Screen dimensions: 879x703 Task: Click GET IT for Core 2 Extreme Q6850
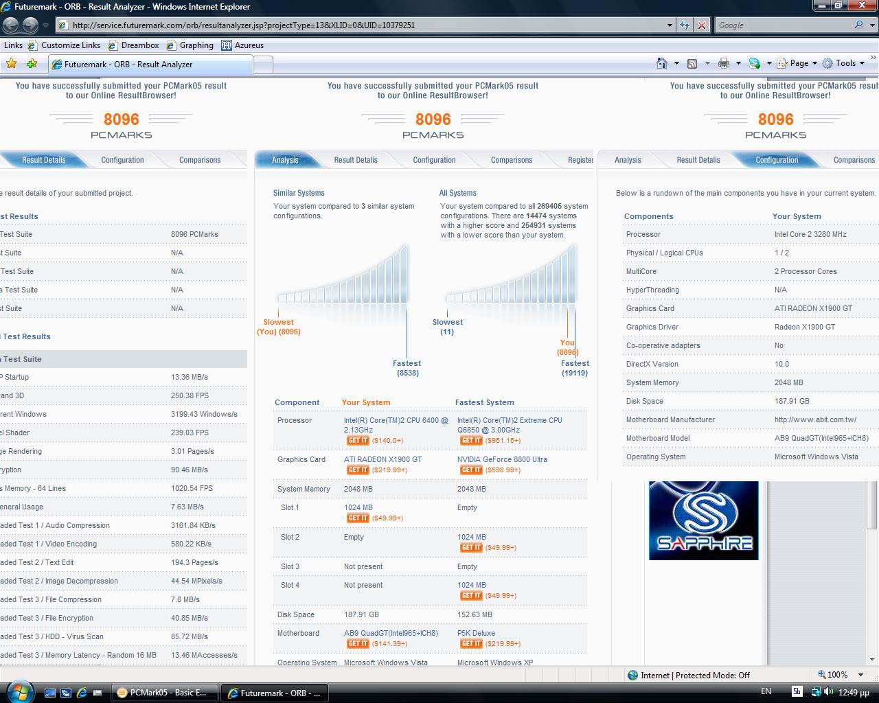click(x=471, y=441)
